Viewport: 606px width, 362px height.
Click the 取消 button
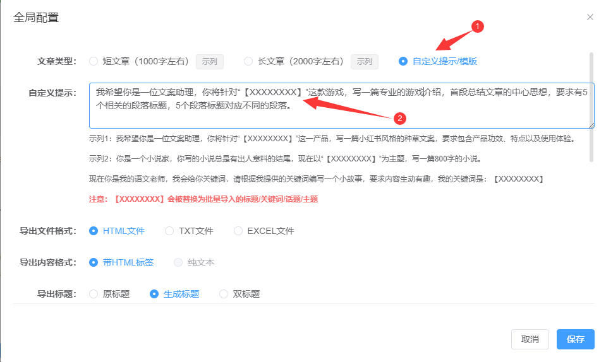530,339
